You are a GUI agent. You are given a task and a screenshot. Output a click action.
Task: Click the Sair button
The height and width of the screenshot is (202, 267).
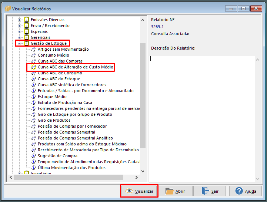point(210,191)
